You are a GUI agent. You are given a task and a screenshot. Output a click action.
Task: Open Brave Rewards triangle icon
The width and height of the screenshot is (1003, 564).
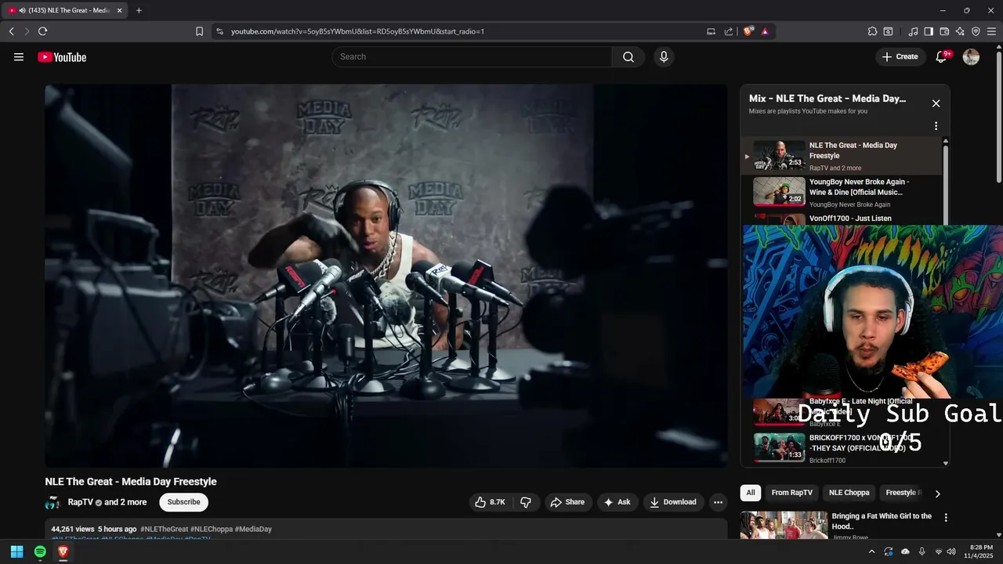(x=765, y=31)
